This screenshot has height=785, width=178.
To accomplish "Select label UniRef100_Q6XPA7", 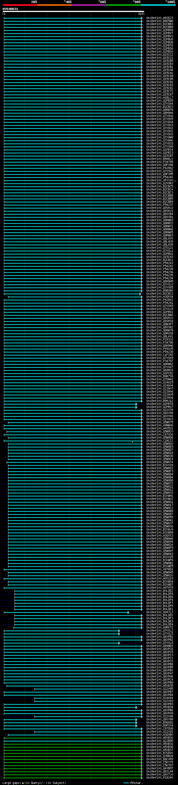I will pos(159,673).
